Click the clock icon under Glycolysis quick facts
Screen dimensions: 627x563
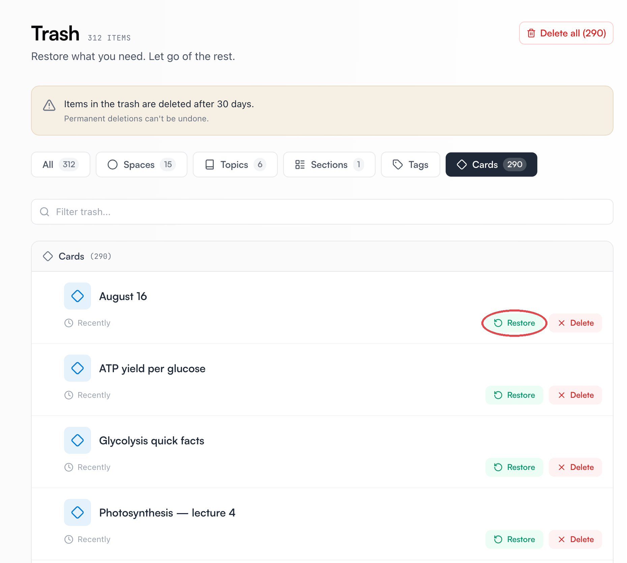(69, 467)
